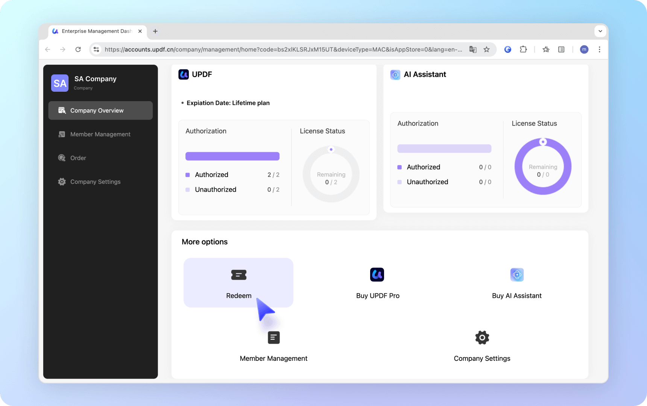Click the Member Management list icon in More options
Screen dimensions: 647x406
tap(274, 338)
